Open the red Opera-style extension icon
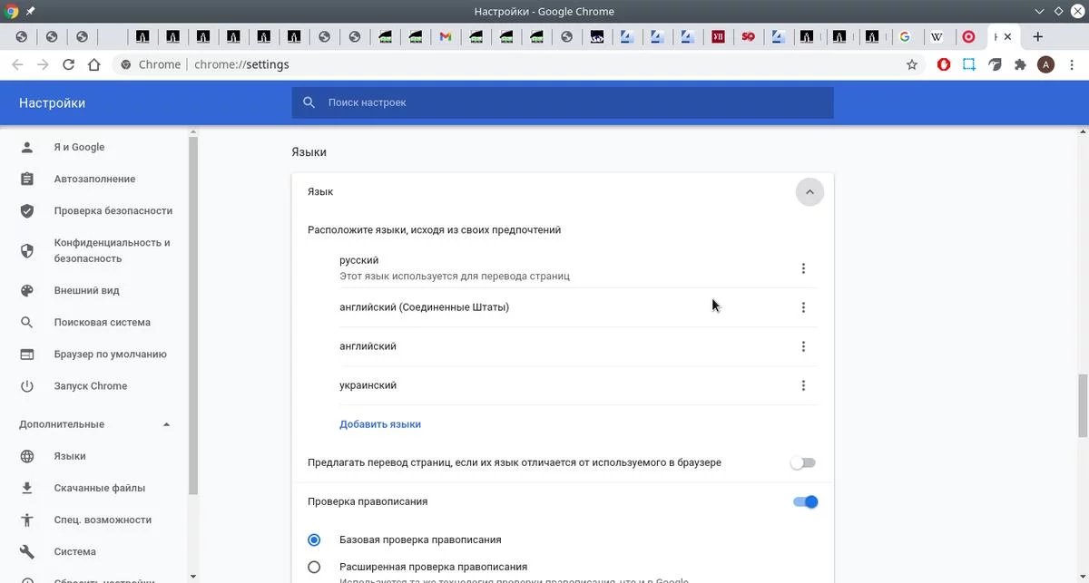The height and width of the screenshot is (583, 1089). click(x=944, y=64)
